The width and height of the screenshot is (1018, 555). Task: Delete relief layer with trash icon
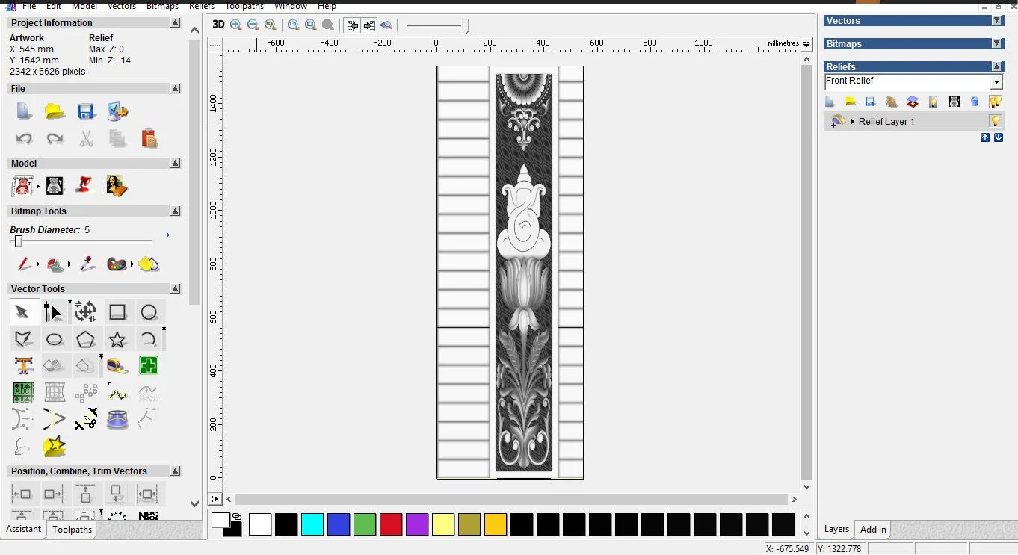[975, 102]
